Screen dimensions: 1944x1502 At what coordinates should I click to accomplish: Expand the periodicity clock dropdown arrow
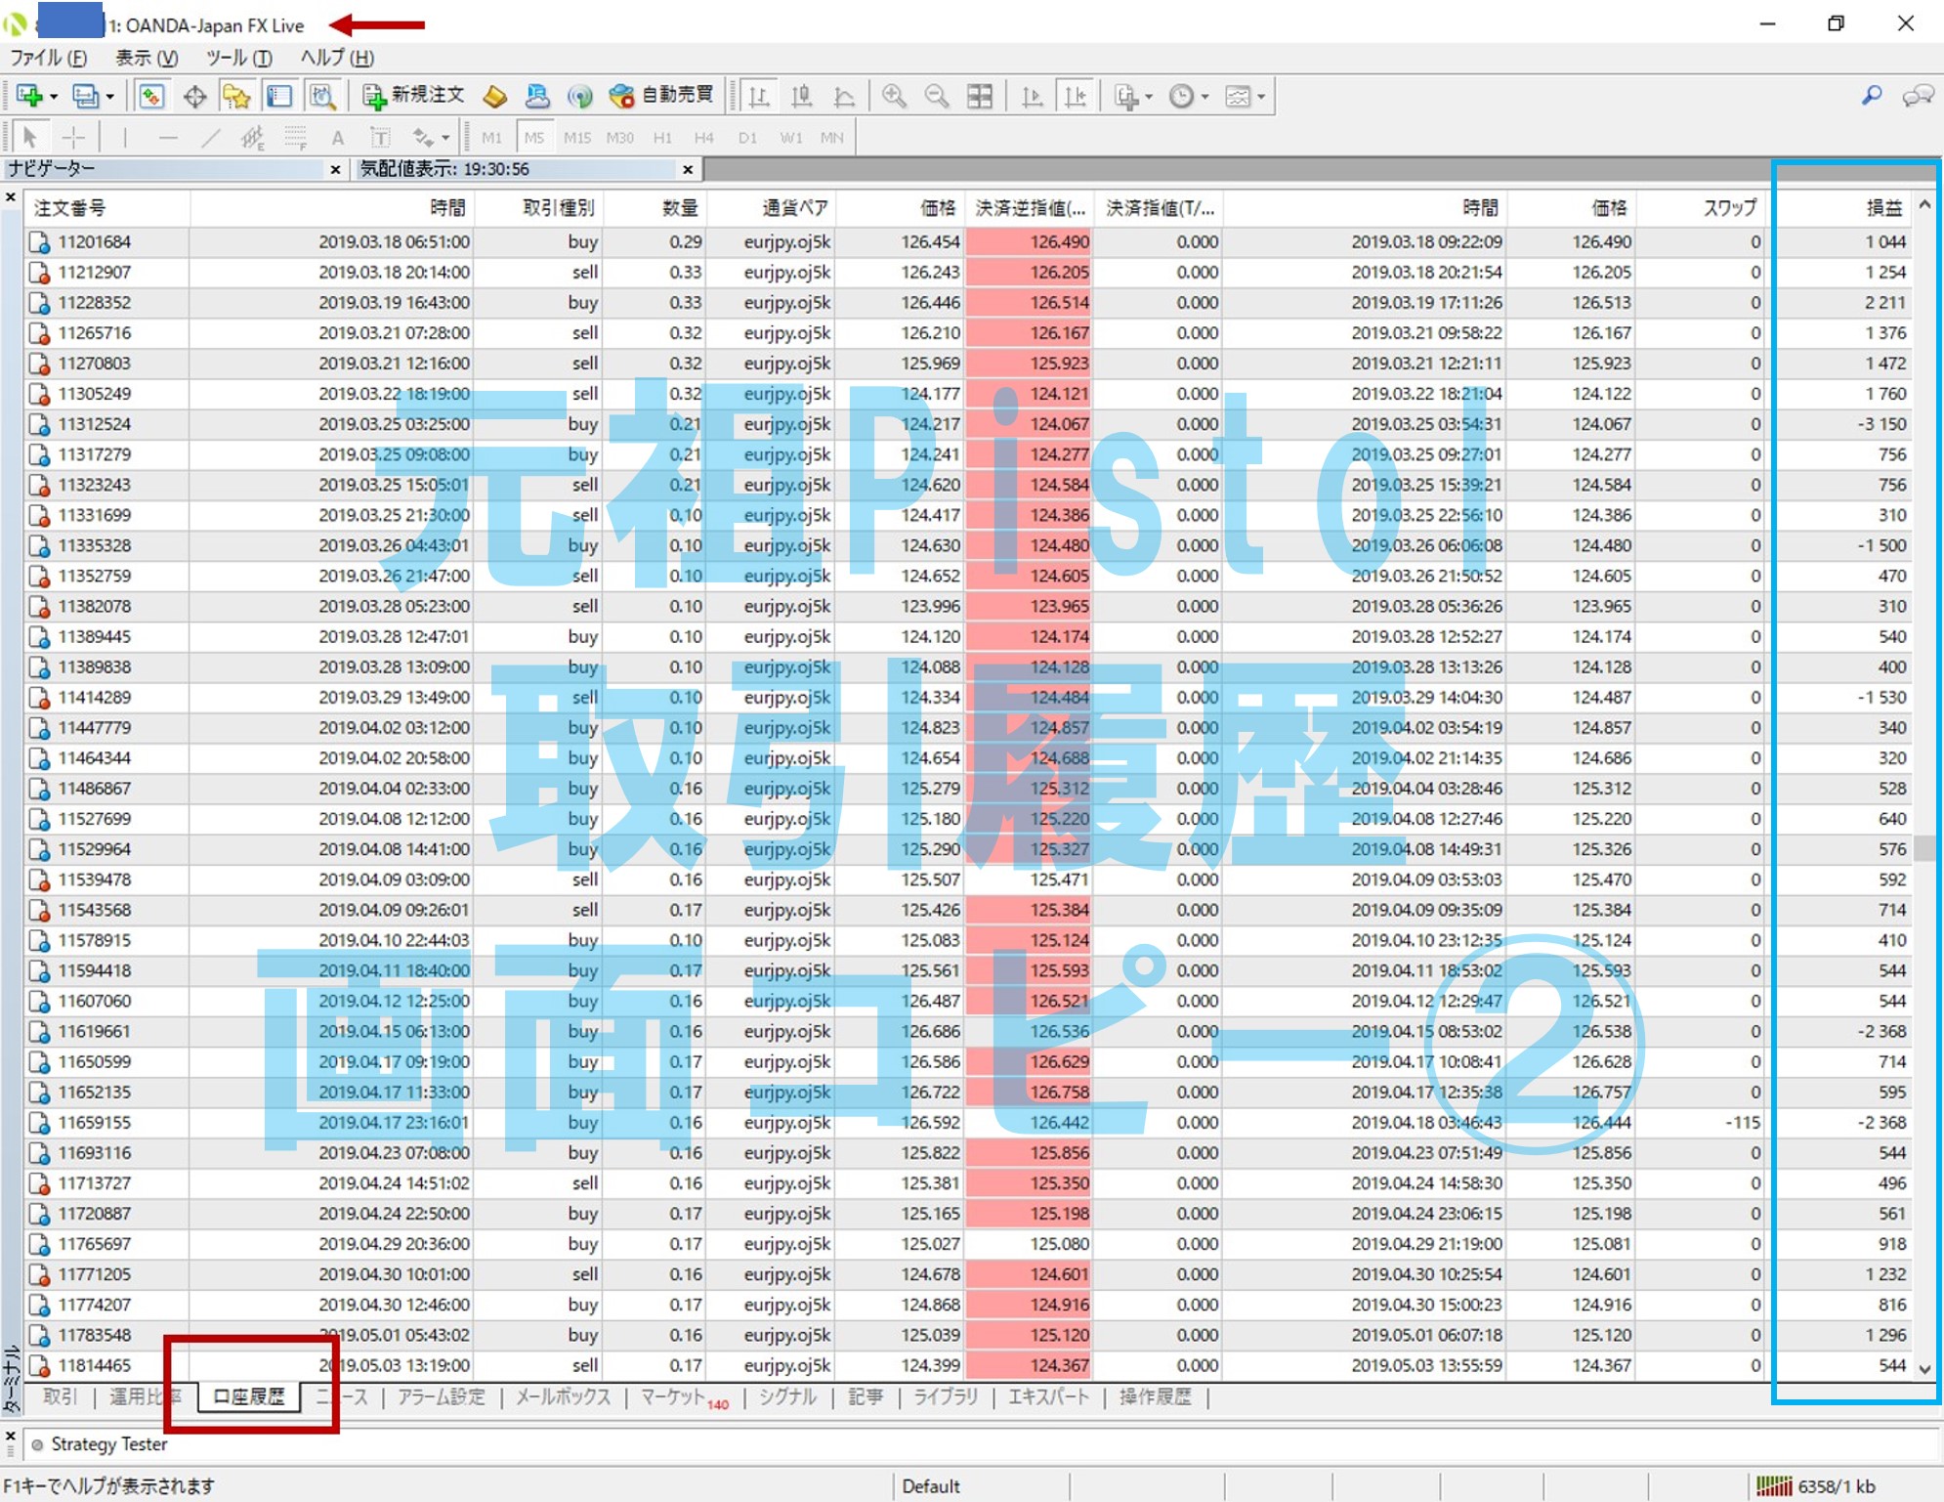tap(1204, 97)
